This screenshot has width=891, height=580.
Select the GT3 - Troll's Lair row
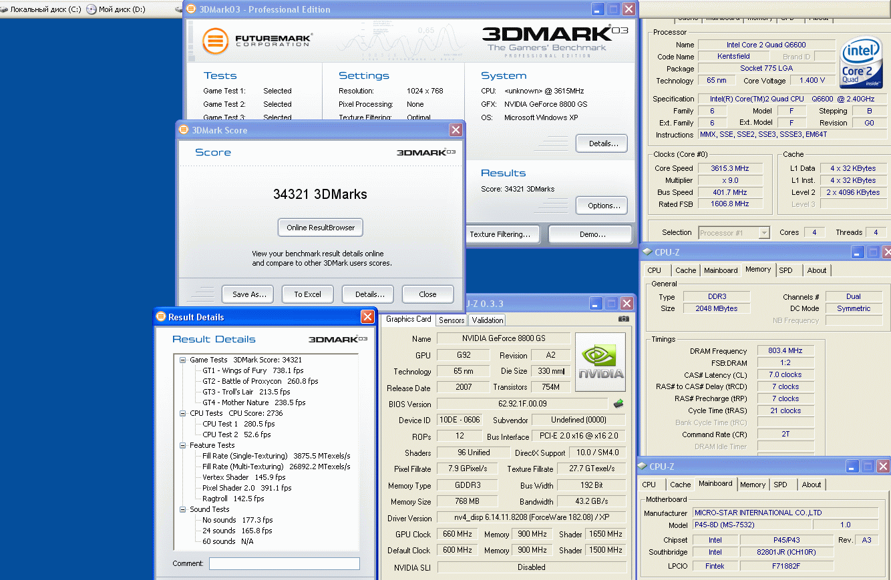(246, 392)
